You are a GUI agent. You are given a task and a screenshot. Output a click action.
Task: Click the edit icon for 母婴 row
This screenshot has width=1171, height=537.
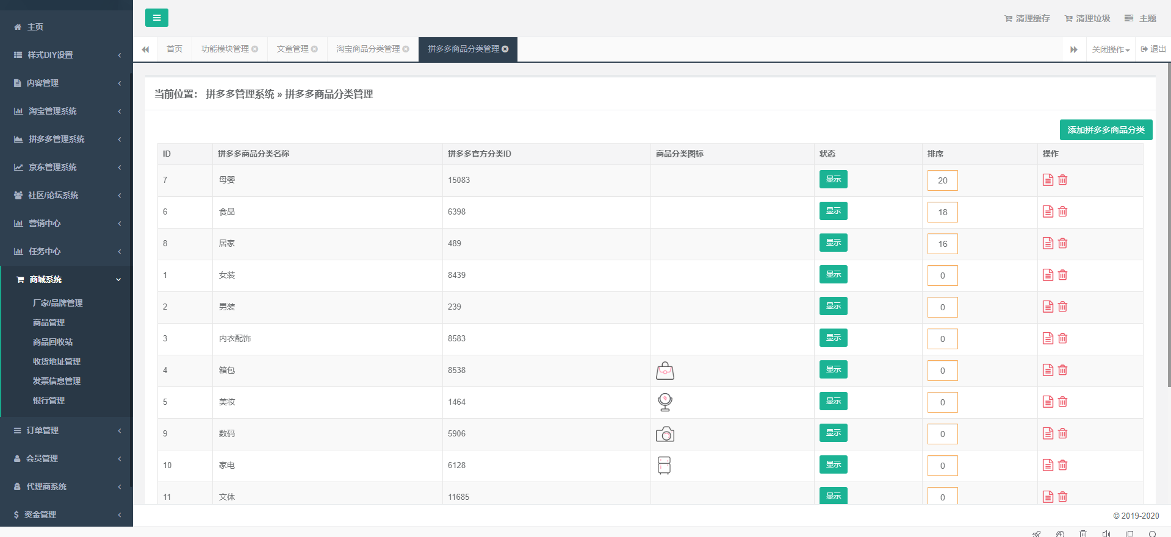[x=1048, y=180]
